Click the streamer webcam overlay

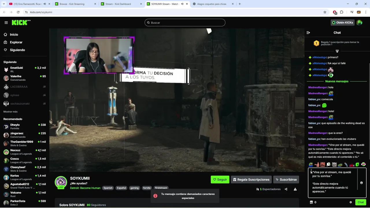tap(99, 55)
